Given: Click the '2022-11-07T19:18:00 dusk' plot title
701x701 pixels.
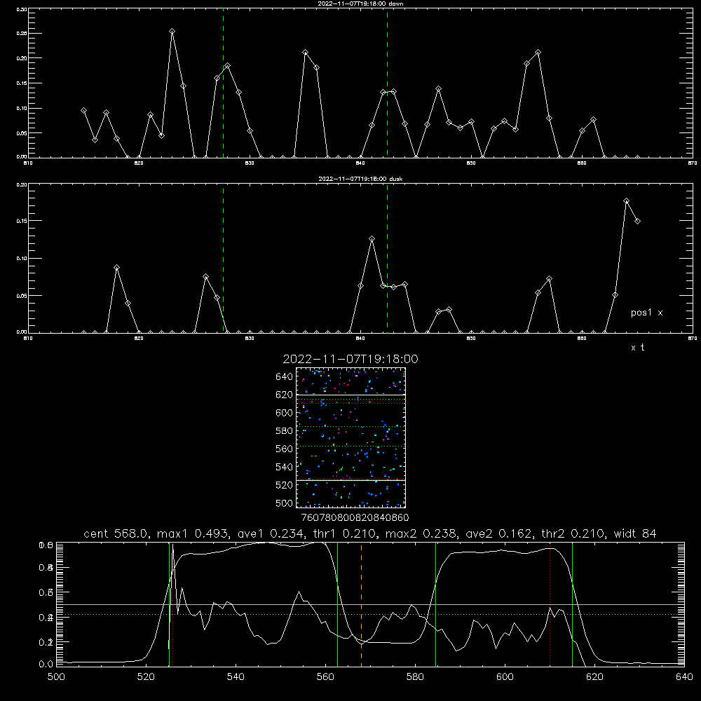Looking at the screenshot, I should [x=360, y=179].
